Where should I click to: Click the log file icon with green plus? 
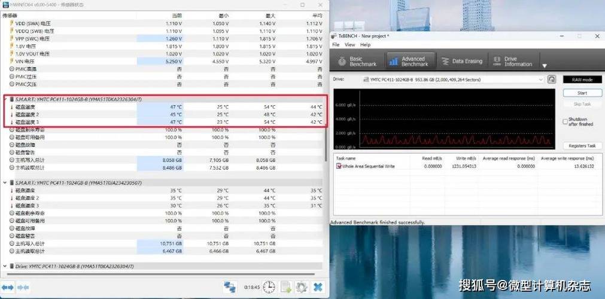[286, 288]
